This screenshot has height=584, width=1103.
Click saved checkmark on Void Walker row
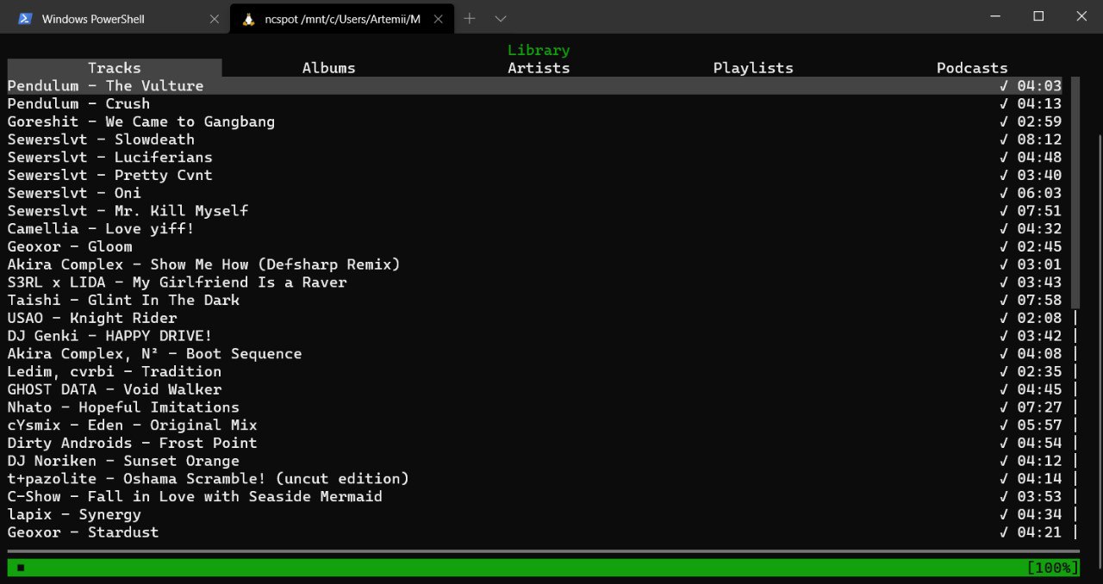point(1004,389)
